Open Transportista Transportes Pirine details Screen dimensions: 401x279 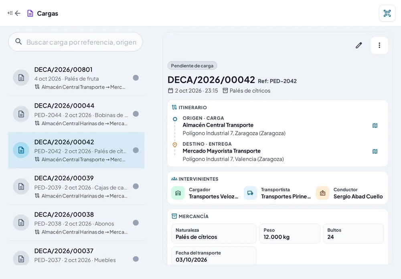pos(278,193)
